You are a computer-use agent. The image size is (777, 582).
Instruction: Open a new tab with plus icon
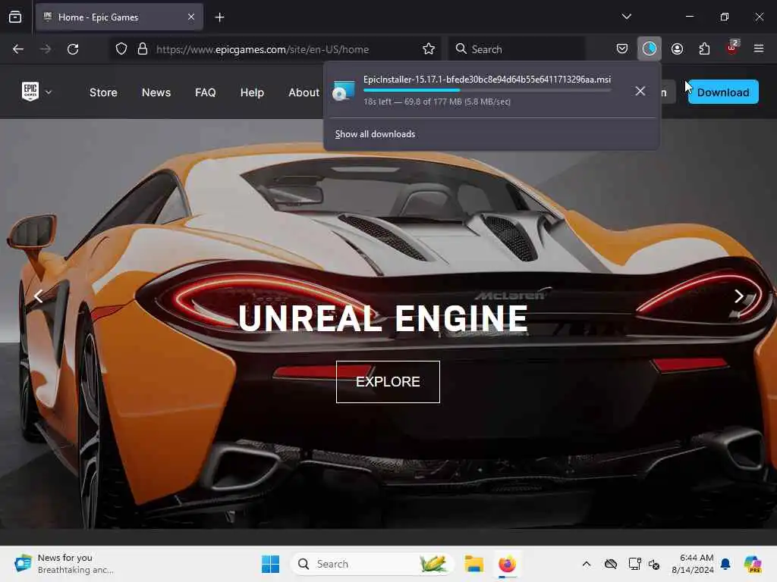(219, 17)
